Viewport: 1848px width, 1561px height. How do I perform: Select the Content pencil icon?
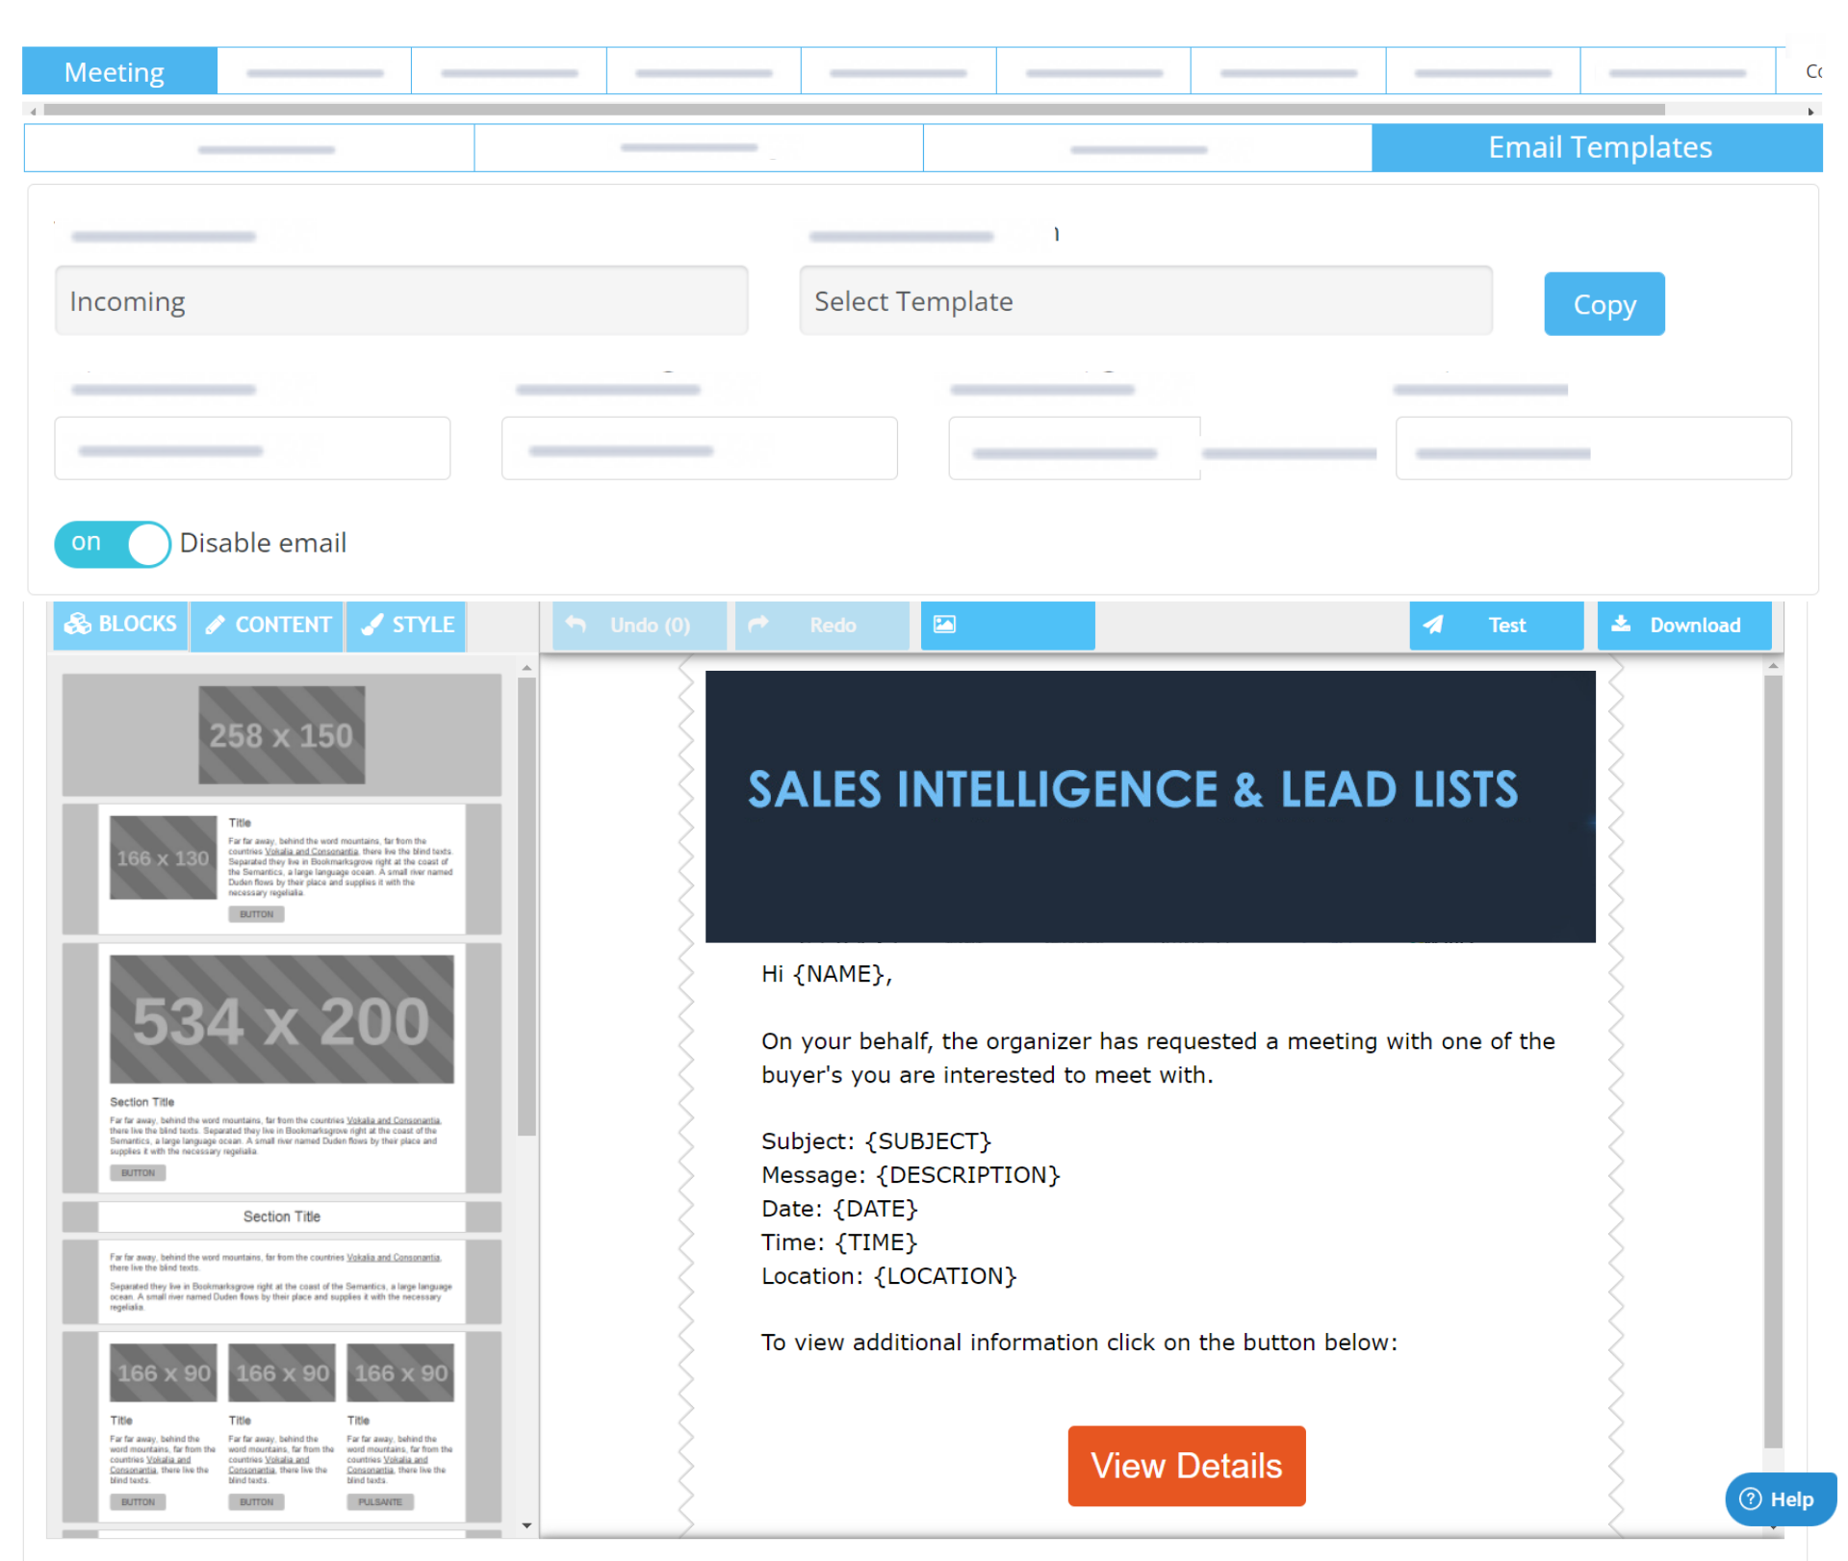[216, 625]
